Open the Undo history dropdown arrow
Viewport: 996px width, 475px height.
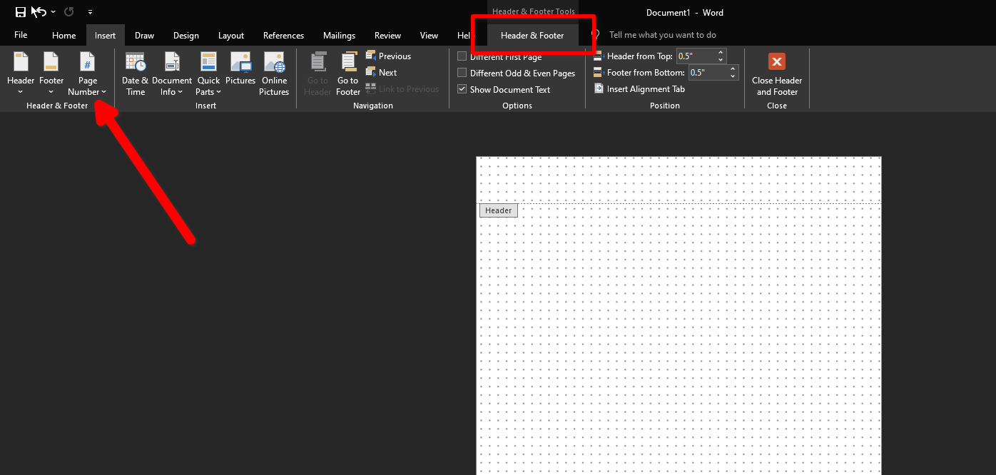coord(53,12)
